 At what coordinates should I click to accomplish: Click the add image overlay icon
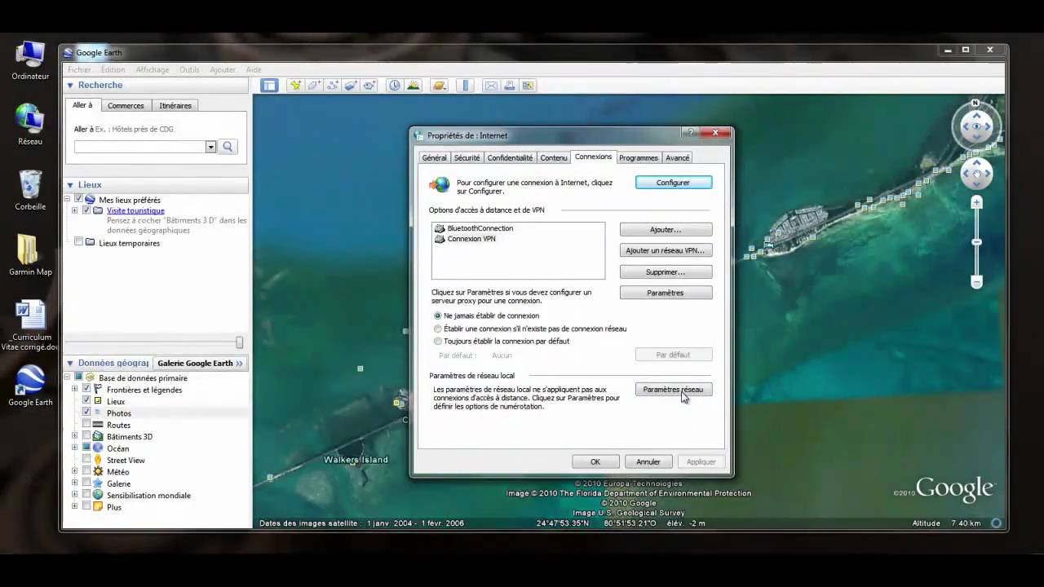pos(352,86)
